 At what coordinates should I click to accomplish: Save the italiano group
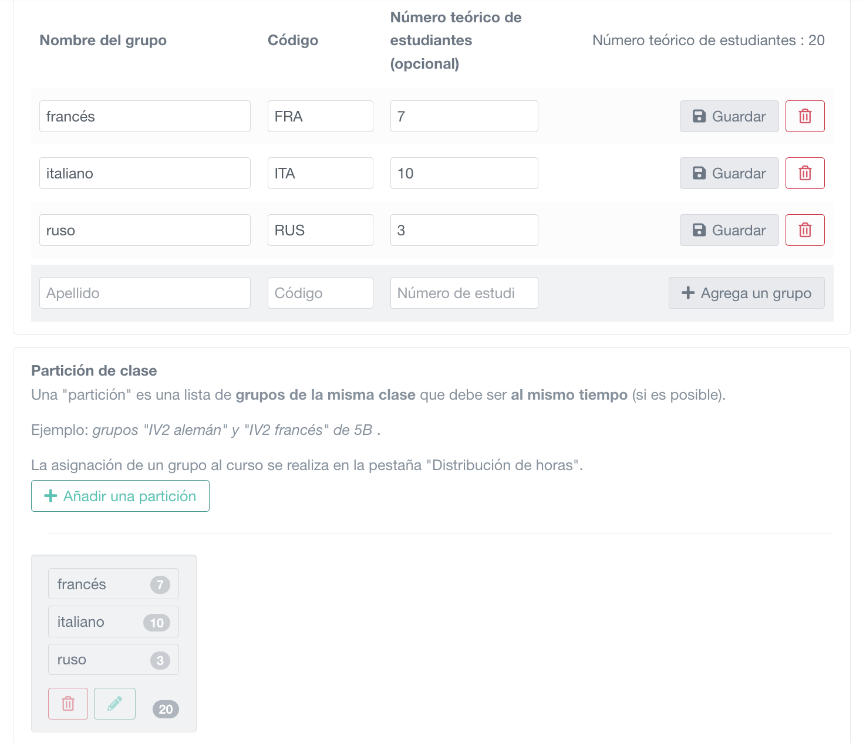tap(729, 173)
